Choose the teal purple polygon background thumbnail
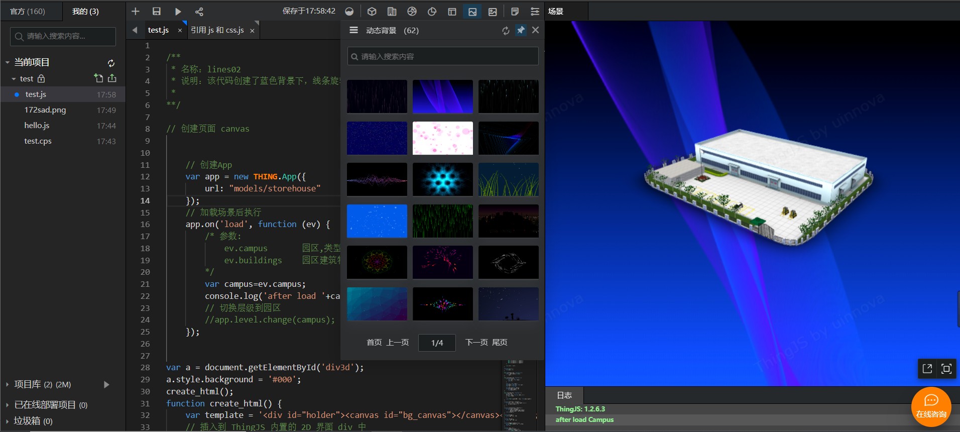The width and height of the screenshot is (960, 432). coord(377,304)
